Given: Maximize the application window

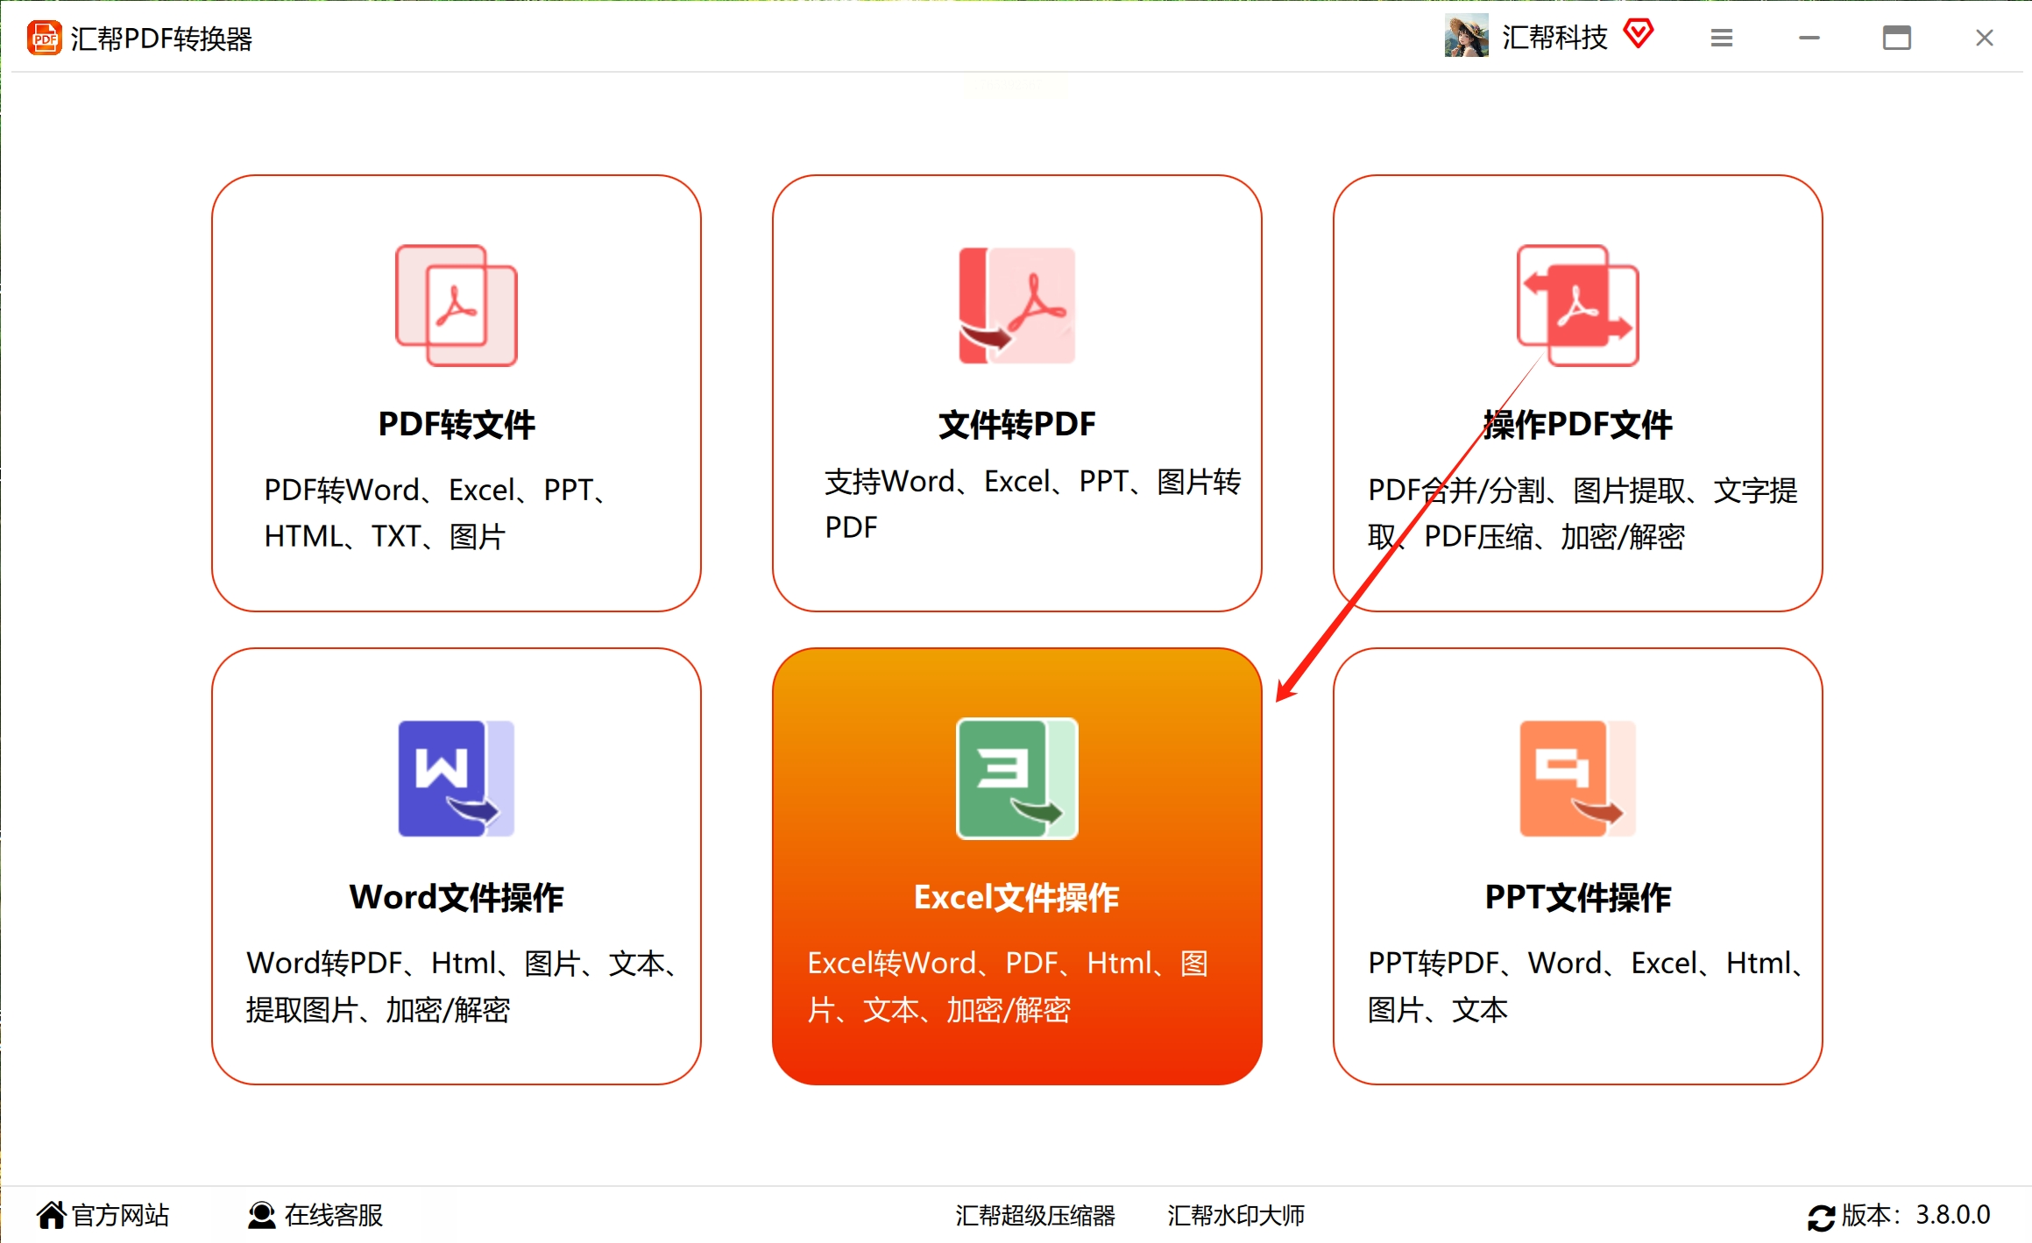Looking at the screenshot, I should [1896, 38].
